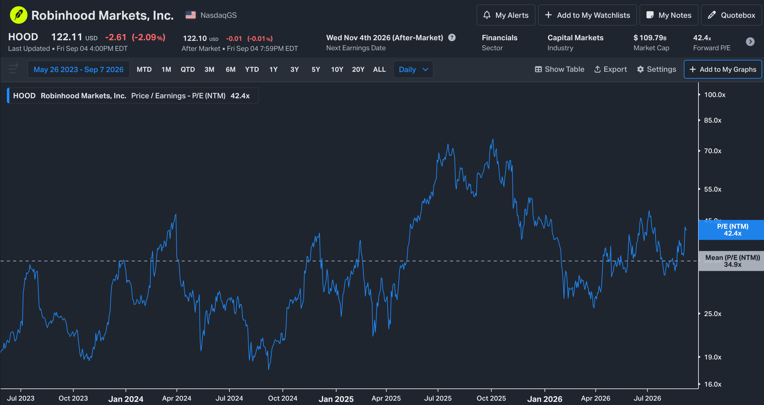The height and width of the screenshot is (405, 764).
Task: Open Quotebox pencil icon
Action: pyautogui.click(x=712, y=15)
